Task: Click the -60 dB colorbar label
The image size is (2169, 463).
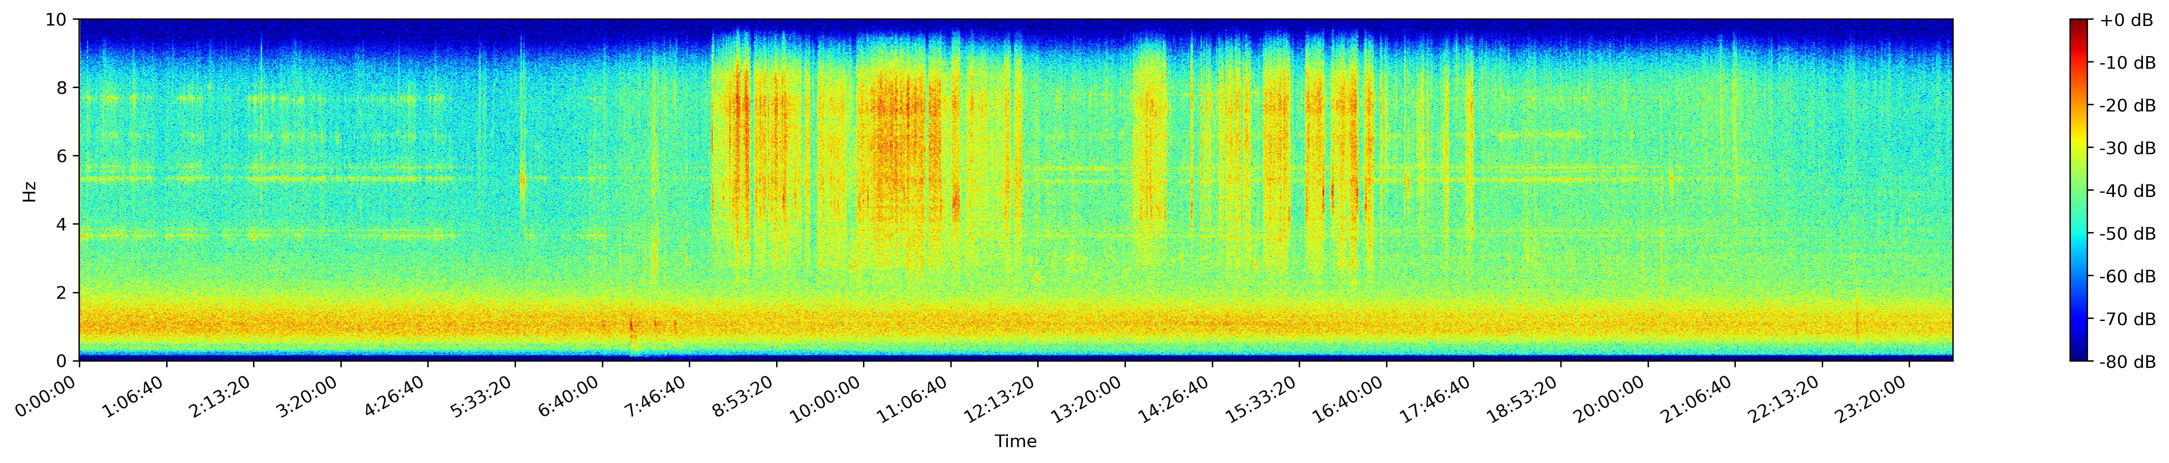Action: [x=2128, y=277]
